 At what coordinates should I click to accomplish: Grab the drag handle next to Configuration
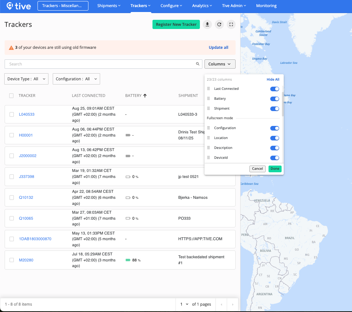[x=208, y=128]
